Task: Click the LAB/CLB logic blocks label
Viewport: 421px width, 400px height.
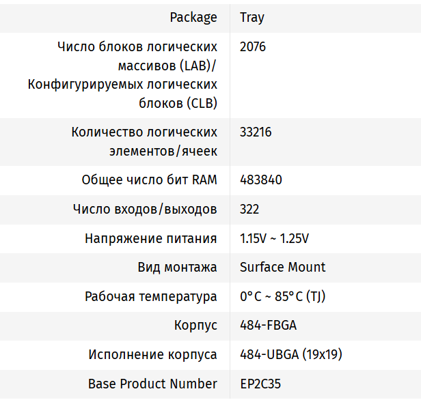Action: [x=123, y=75]
